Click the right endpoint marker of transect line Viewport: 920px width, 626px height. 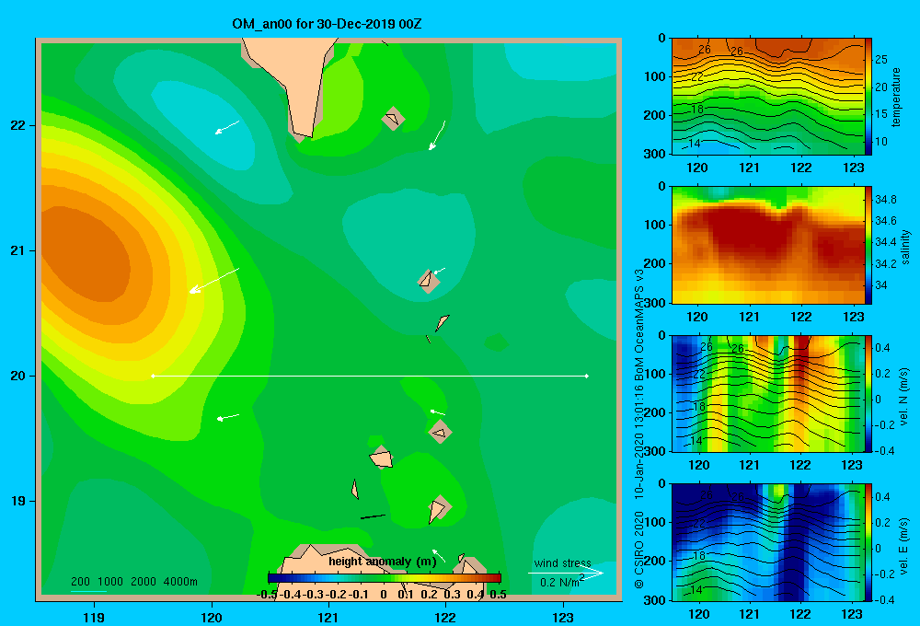[x=587, y=376]
